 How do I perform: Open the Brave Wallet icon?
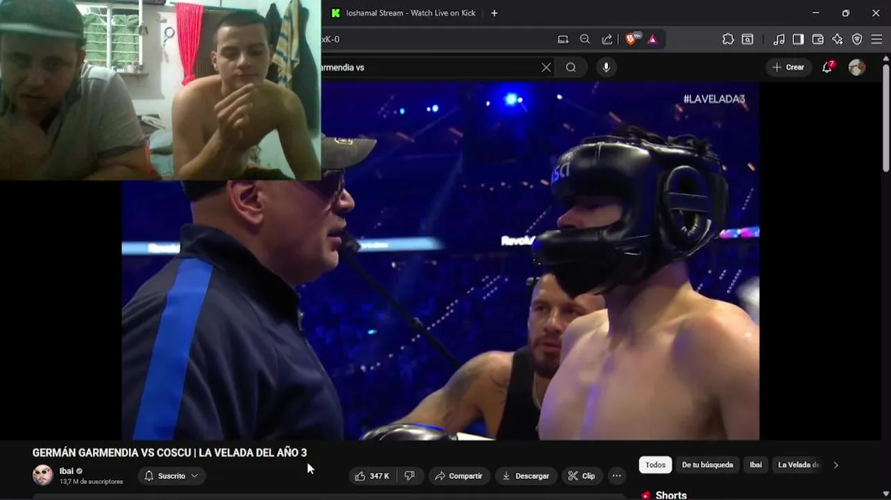(x=817, y=40)
